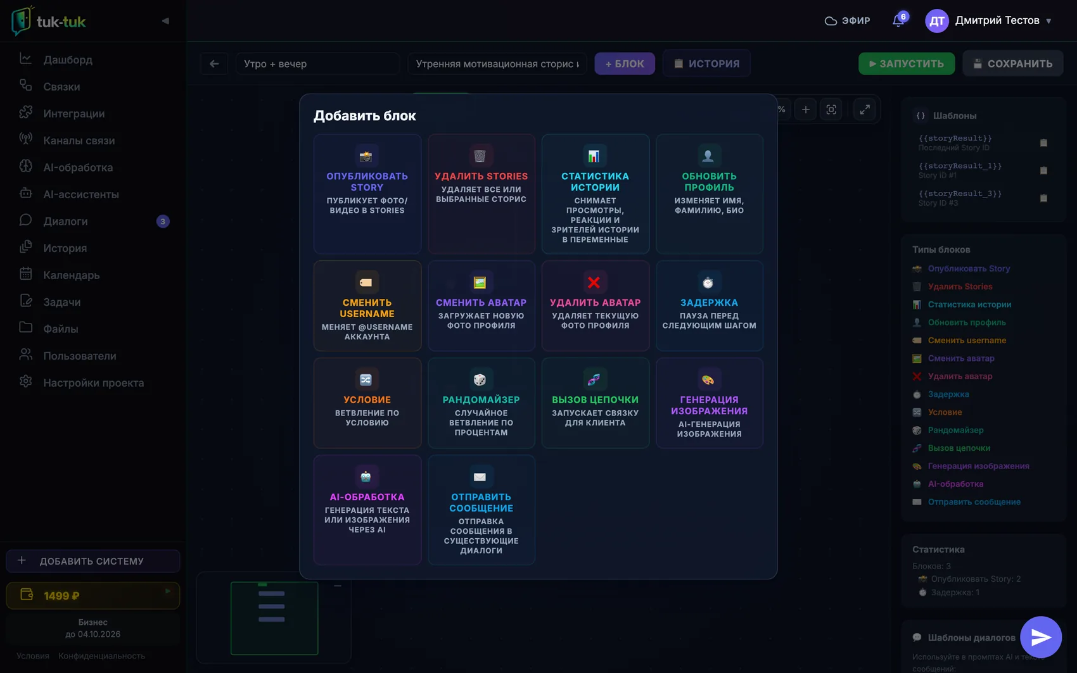The height and width of the screenshot is (673, 1077).
Task: Go back with the left arrow button
Action: click(214, 63)
